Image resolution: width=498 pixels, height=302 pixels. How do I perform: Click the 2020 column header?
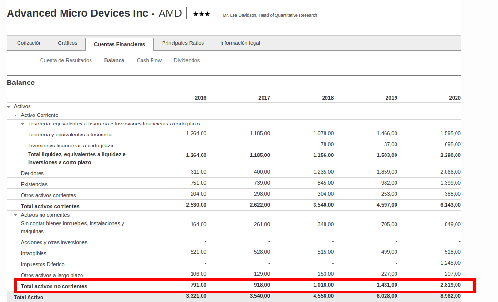pos(455,98)
